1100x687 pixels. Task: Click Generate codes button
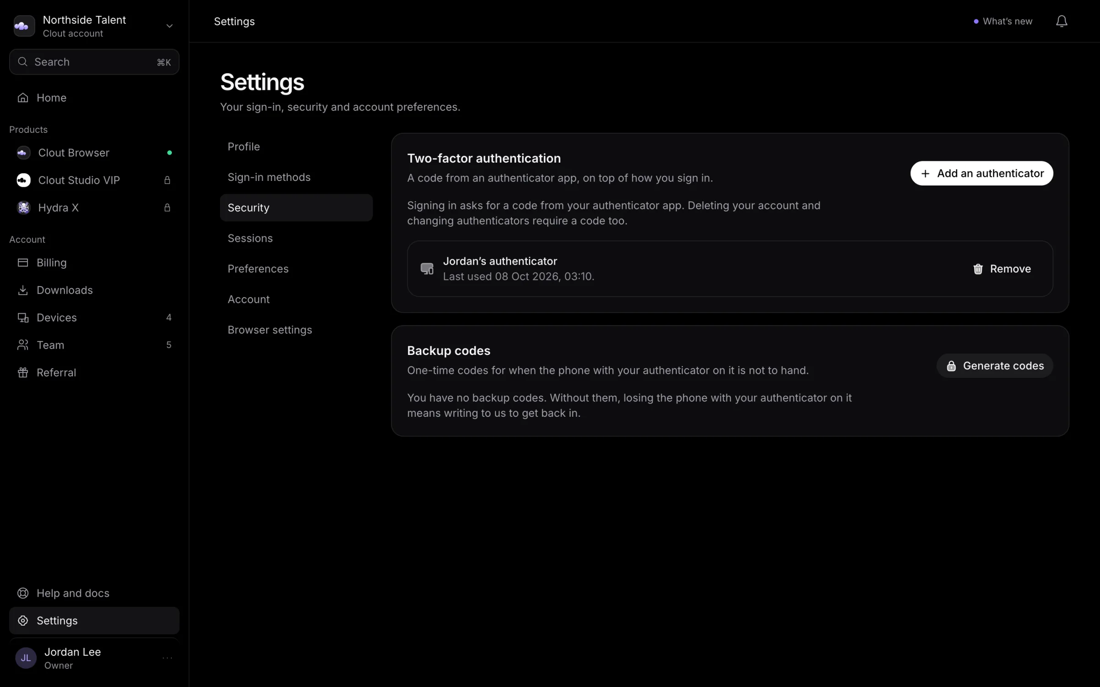tap(995, 365)
